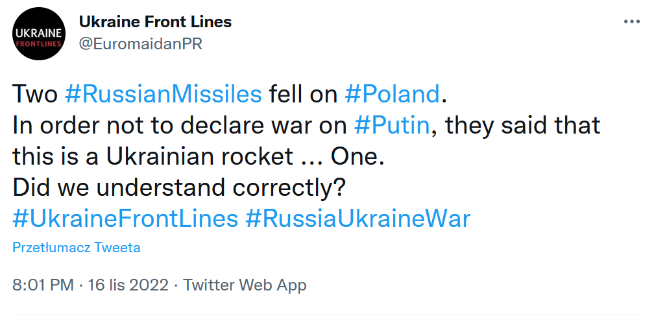Click the 16 lis 2022 date
Viewport: 654px width, 319px height.
[128, 285]
